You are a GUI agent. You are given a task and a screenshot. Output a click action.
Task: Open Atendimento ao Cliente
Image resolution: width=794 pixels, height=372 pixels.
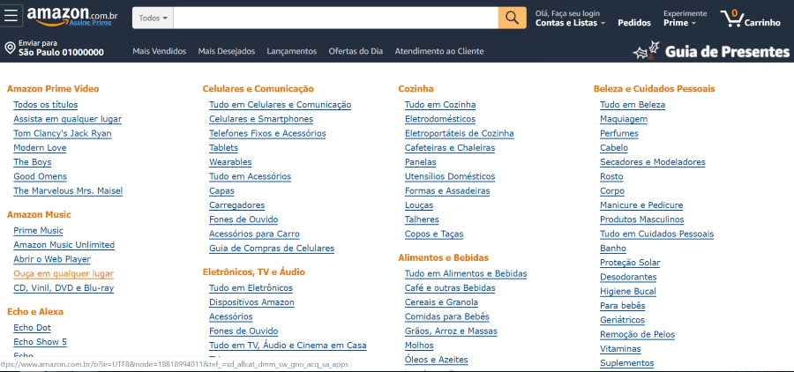coord(439,51)
